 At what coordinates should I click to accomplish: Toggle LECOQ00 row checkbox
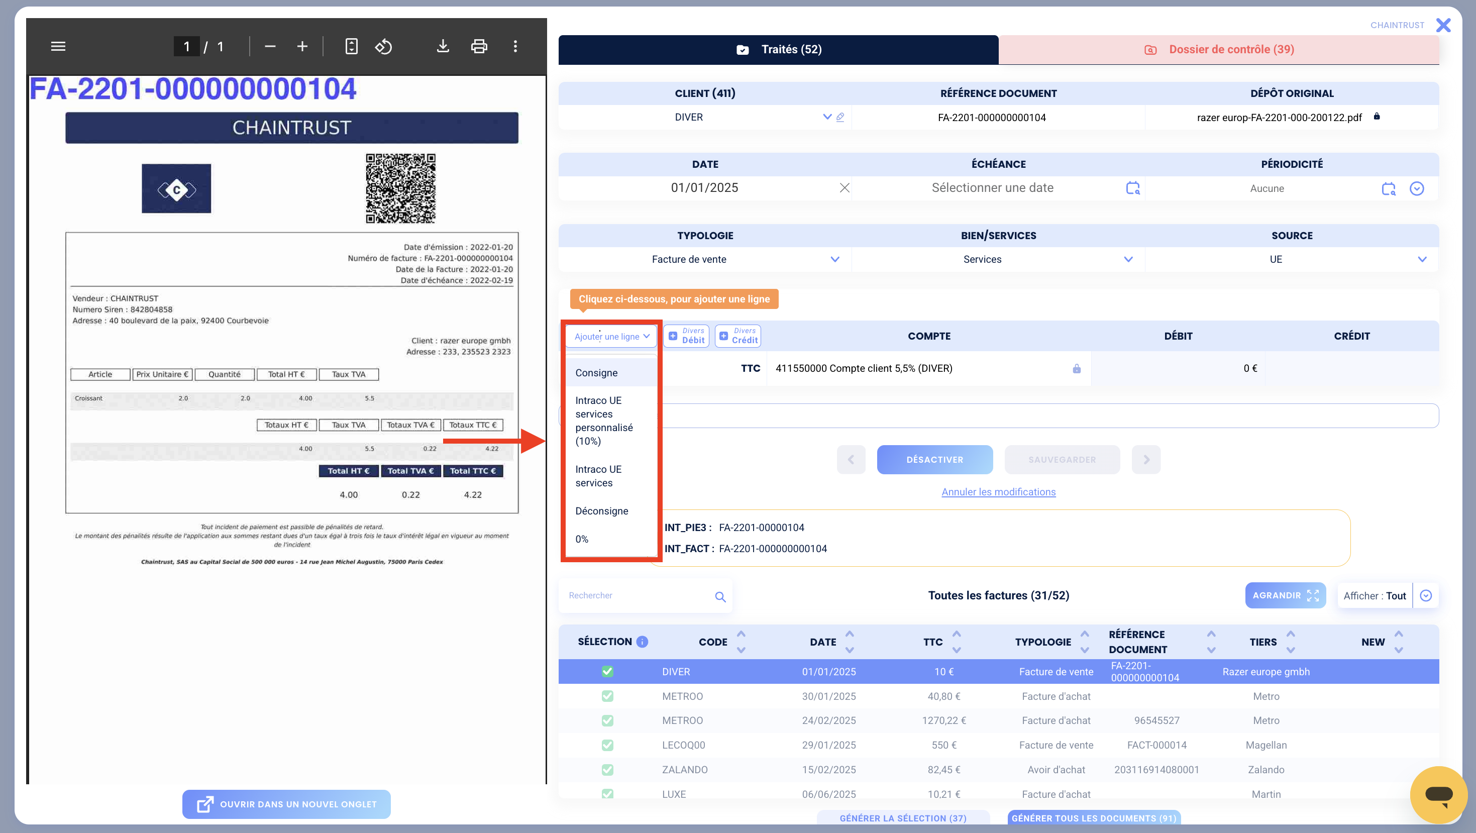[607, 745]
